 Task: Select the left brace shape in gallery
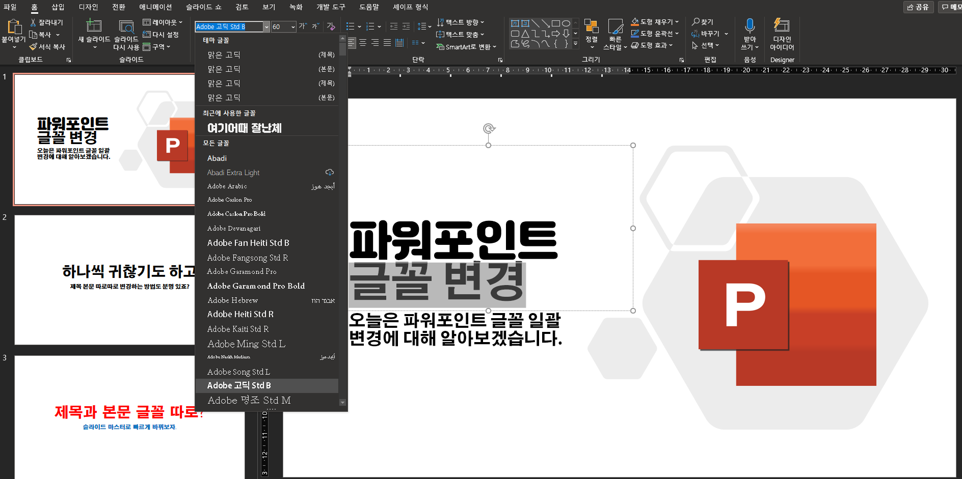[556, 44]
